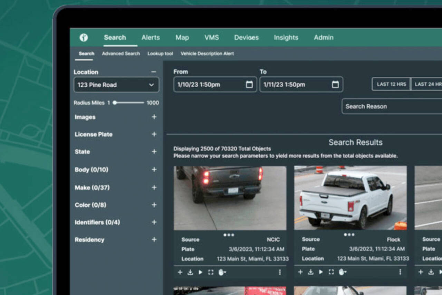This screenshot has height=295, width=442.
Task: Open the To date calendar picker
Action: click(335, 84)
